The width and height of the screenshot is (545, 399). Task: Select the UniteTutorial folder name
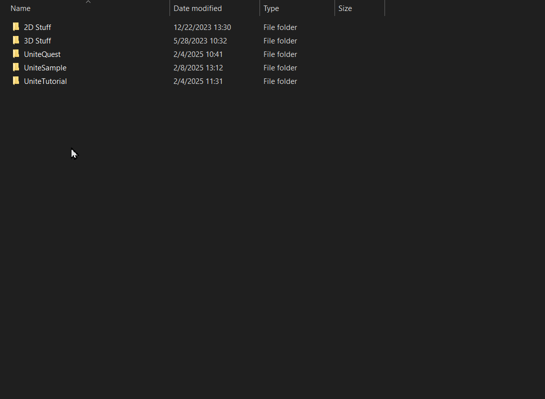tap(45, 81)
